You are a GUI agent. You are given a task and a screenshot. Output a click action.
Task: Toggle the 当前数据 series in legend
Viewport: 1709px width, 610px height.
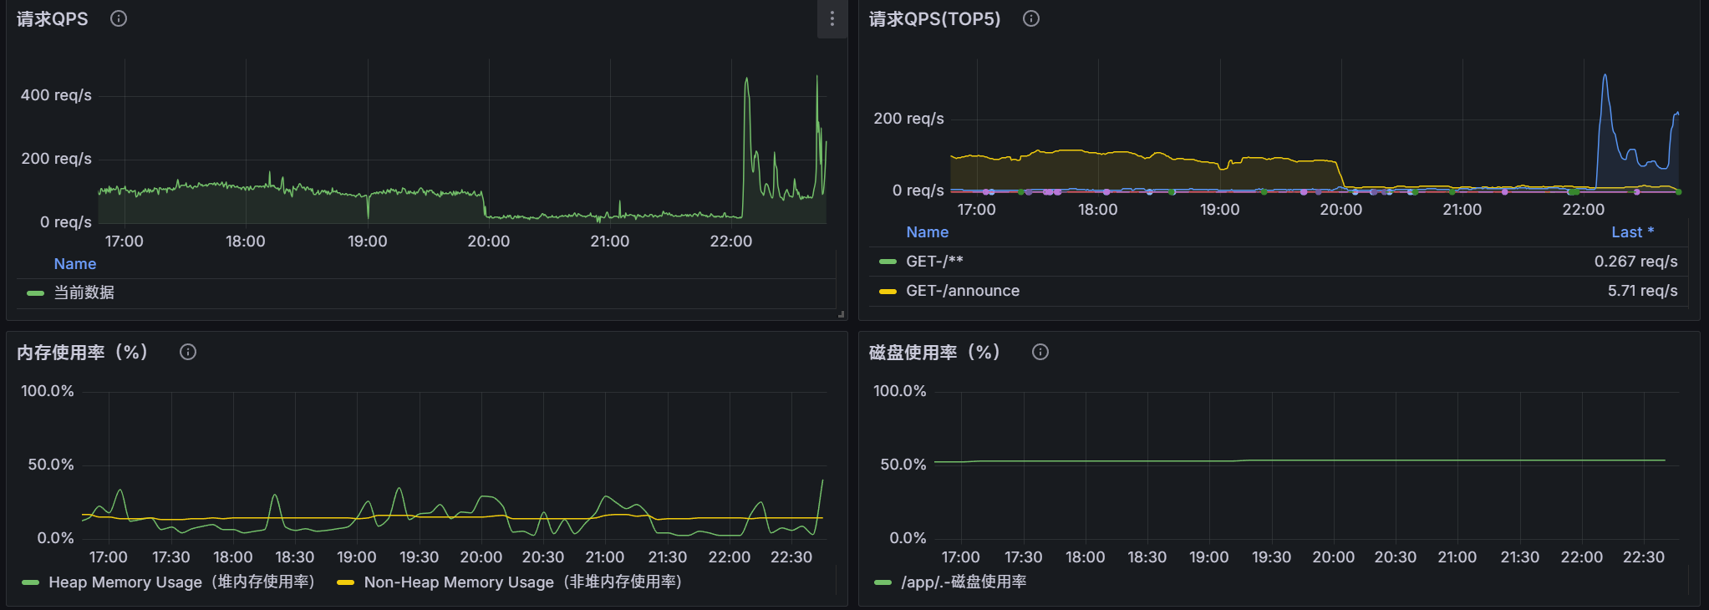(84, 292)
